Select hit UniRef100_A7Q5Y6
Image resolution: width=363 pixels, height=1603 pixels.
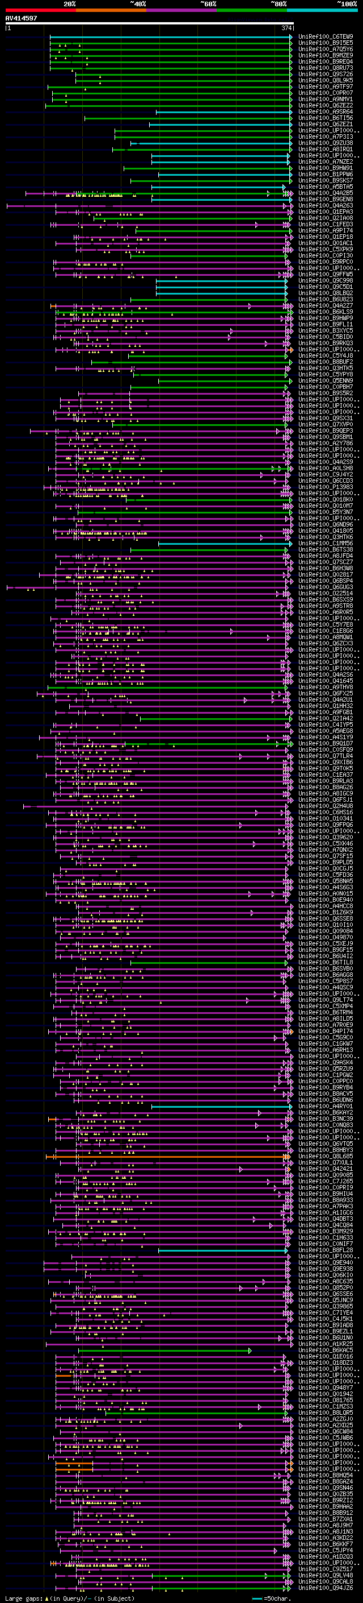(326, 49)
